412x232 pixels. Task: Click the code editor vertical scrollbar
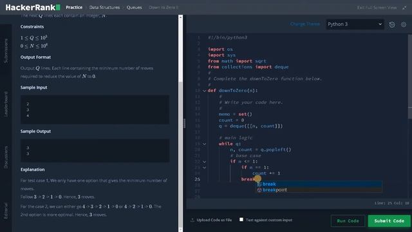point(410,76)
